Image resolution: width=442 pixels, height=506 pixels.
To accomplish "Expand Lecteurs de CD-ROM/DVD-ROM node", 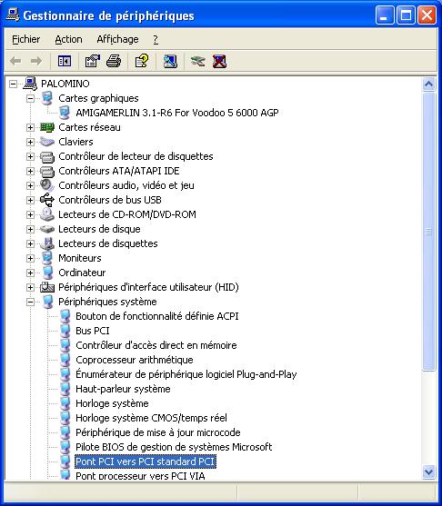I will click(x=30, y=214).
